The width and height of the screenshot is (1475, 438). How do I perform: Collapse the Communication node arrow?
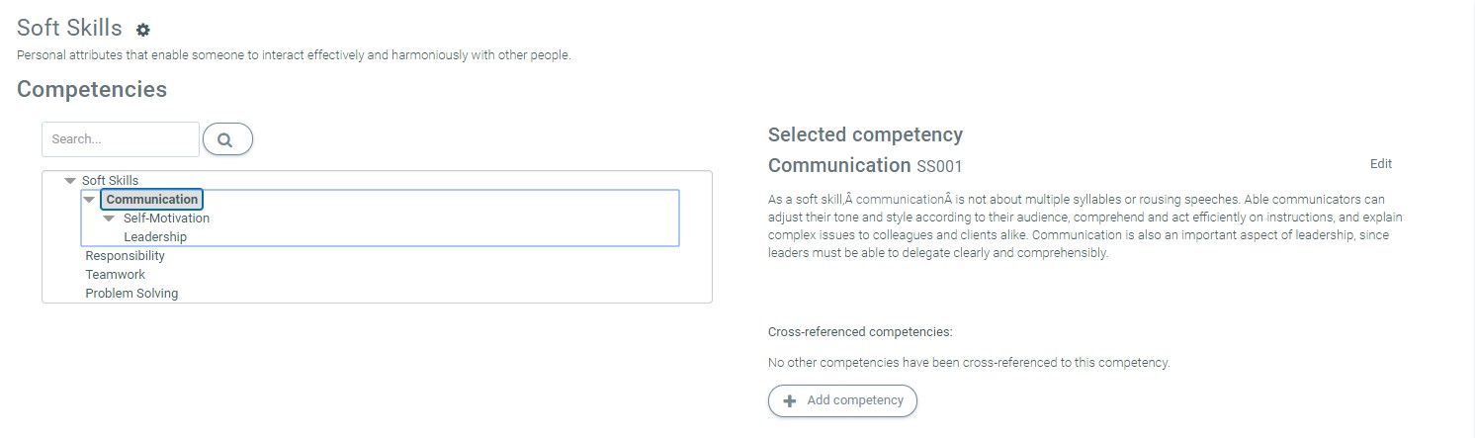(89, 200)
